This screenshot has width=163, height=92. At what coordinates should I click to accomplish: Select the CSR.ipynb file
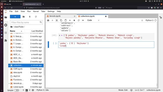click(x=26, y=69)
